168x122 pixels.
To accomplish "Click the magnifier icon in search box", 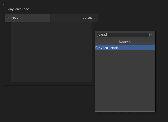I will (x=99, y=35).
